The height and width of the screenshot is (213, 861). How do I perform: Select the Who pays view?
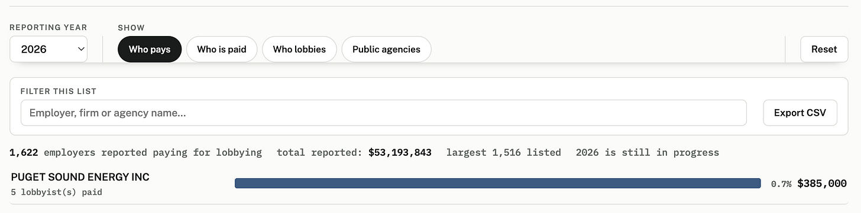click(x=150, y=50)
